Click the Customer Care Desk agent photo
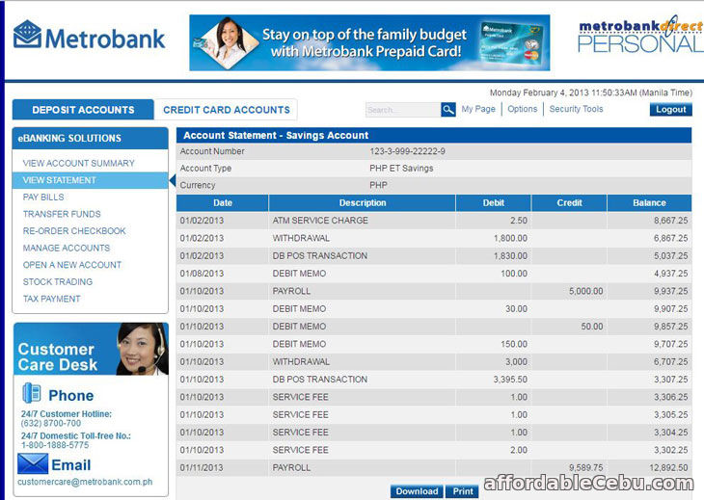Viewport: 704px width, 500px height. point(143,349)
